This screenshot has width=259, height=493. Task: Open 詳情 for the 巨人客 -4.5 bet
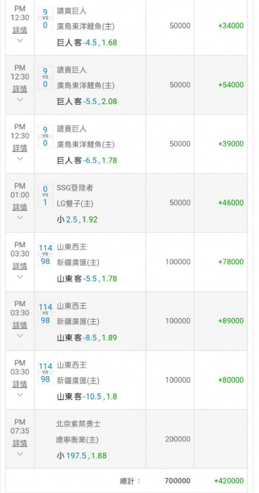click(x=20, y=30)
